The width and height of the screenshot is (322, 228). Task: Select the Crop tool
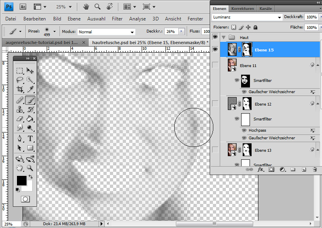coord(20,89)
